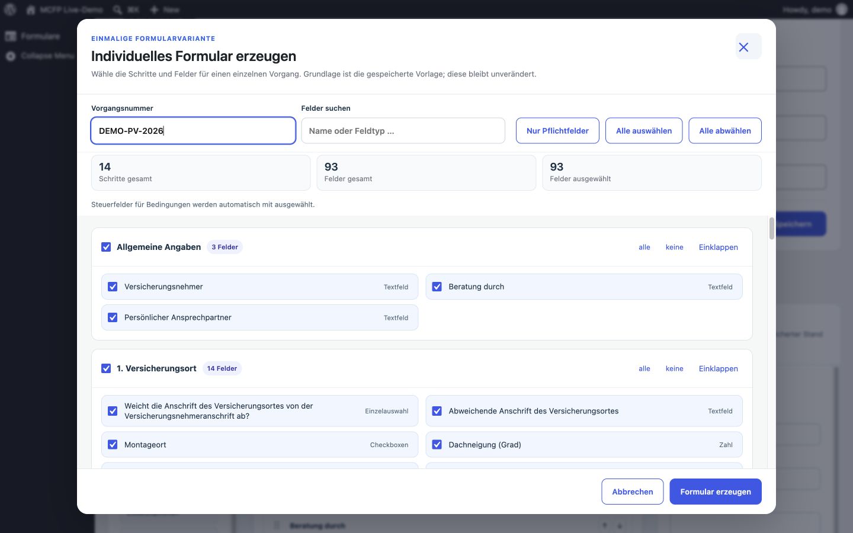This screenshot has height=533, width=853.
Task: Toggle the 1. Versicherungsort step checkbox
Action: pyautogui.click(x=106, y=368)
